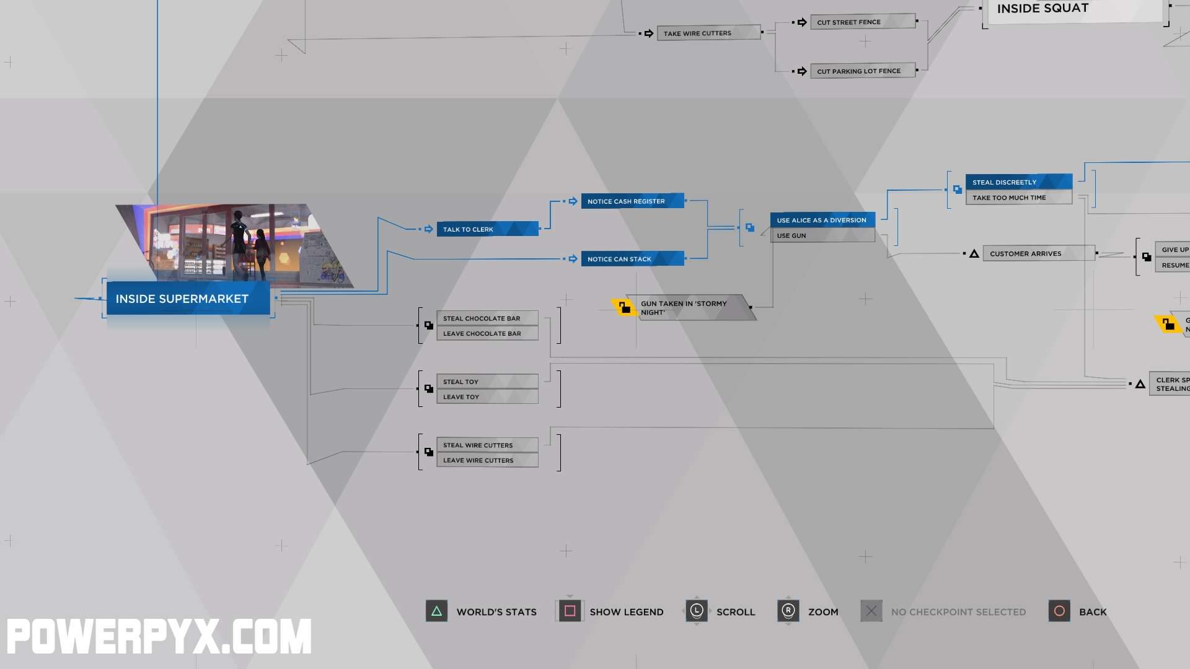Select the Show Legend square icon

[570, 611]
